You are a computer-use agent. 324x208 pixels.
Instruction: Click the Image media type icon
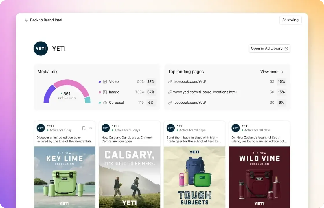point(105,92)
